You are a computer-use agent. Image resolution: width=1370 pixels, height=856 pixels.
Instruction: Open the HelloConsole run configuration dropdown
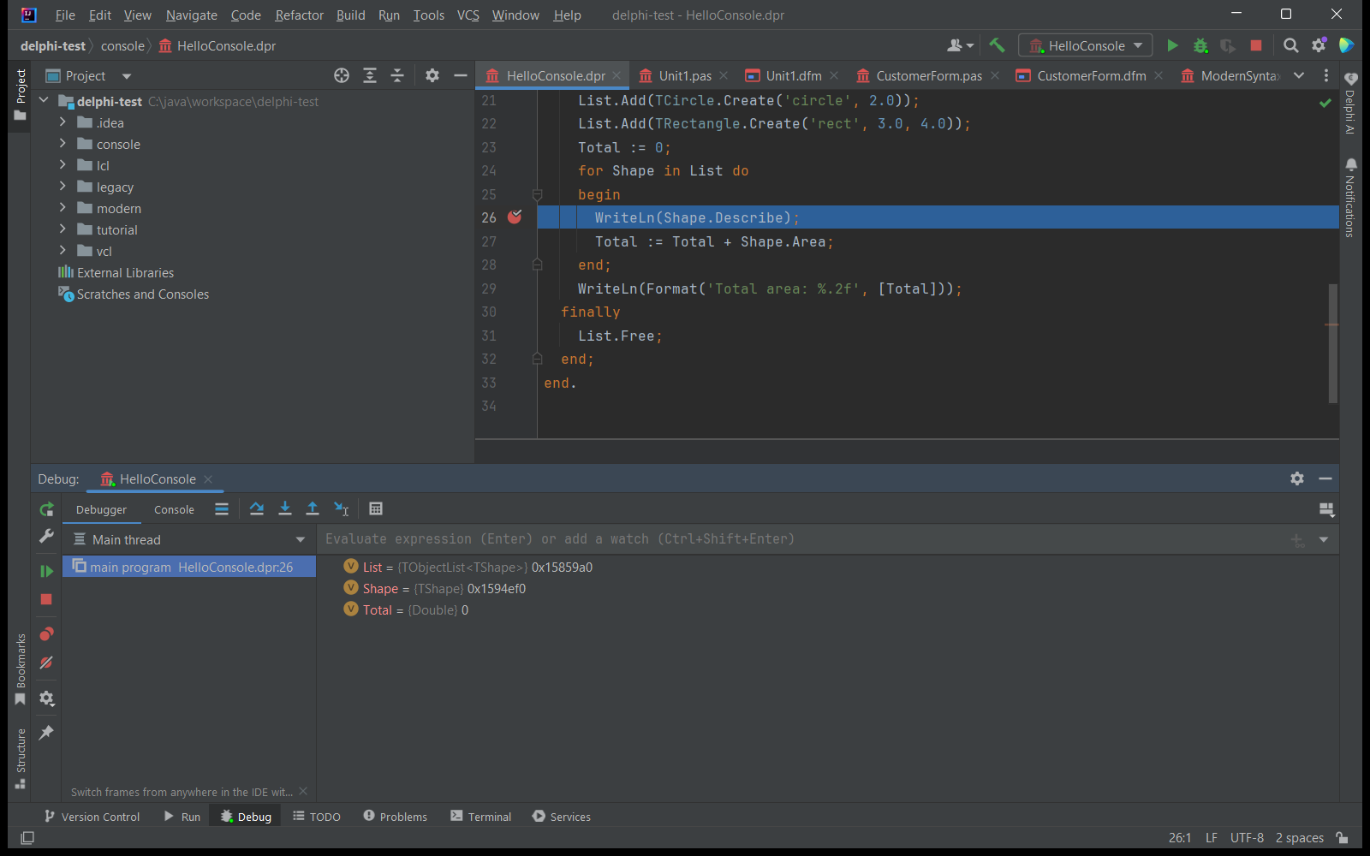click(x=1085, y=45)
